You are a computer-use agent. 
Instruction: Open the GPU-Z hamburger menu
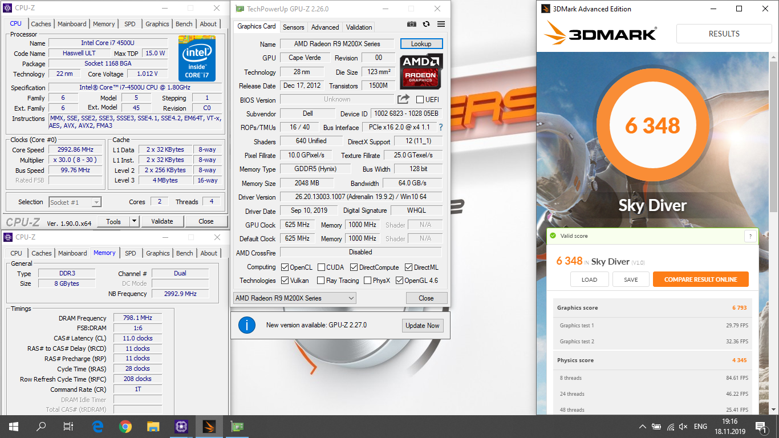pyautogui.click(x=441, y=24)
